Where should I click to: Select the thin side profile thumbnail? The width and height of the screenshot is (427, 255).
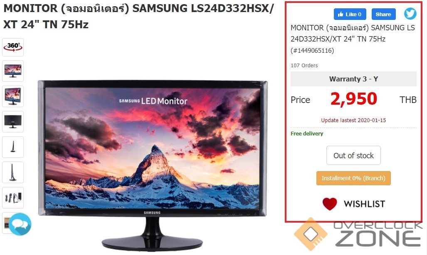pos(13,147)
